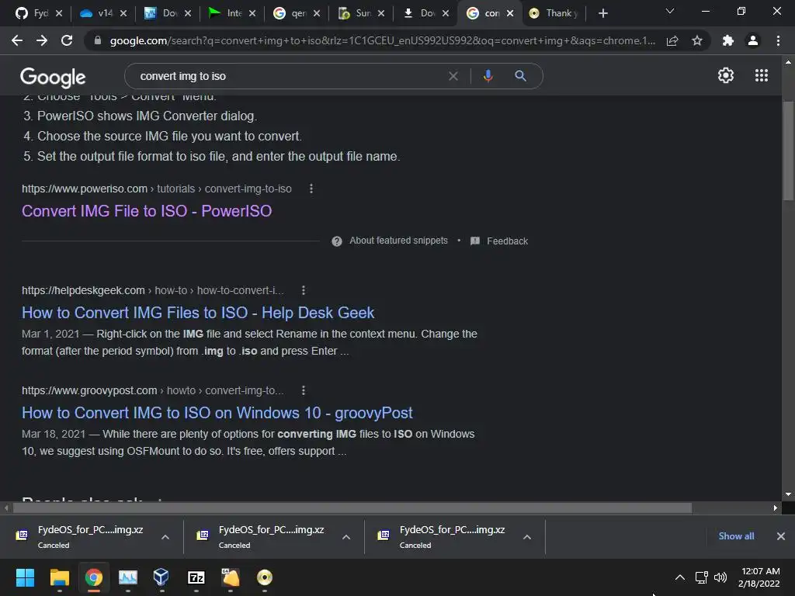Switch to the Thank y tab
This screenshot has width=795, height=596.
click(554, 13)
